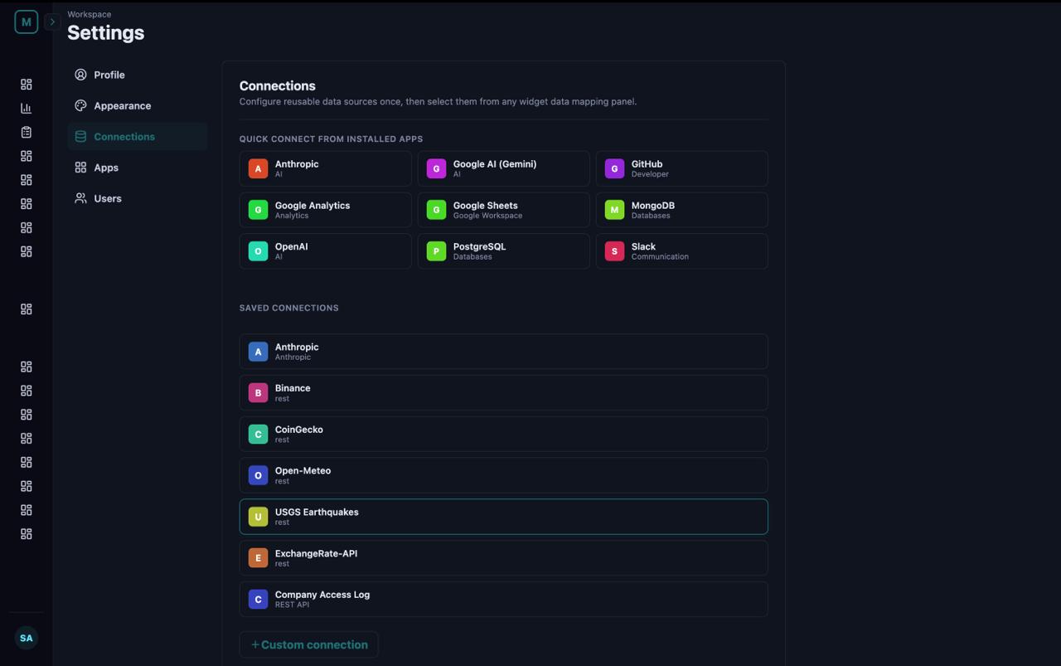Click the Users people icon
This screenshot has width=1061, height=666.
(x=80, y=198)
